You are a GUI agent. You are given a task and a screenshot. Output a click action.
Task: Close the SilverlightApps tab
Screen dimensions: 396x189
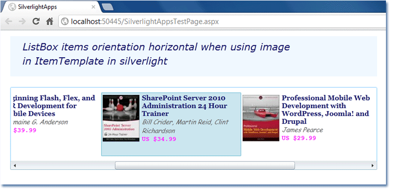pos(93,7)
